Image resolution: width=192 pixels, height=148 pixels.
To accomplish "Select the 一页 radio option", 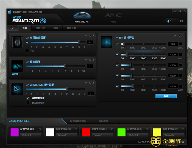I will point(27,50).
